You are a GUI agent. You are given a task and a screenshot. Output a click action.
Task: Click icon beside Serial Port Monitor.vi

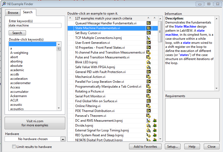pyautogui.click(x=149, y=96)
